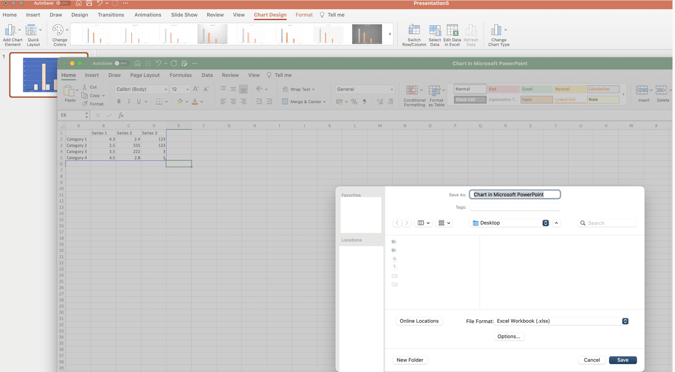Image resolution: width=675 pixels, height=372 pixels.
Task: Toggle AutoSave switch in Excel window
Action: click(x=121, y=64)
